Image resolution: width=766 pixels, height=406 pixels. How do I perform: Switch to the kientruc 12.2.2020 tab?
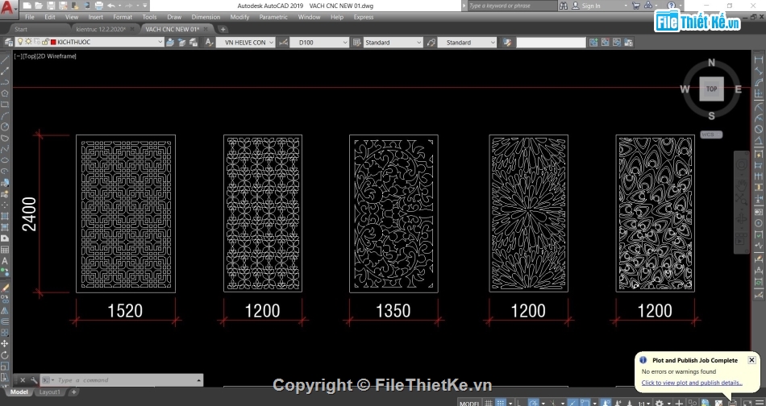coord(101,29)
